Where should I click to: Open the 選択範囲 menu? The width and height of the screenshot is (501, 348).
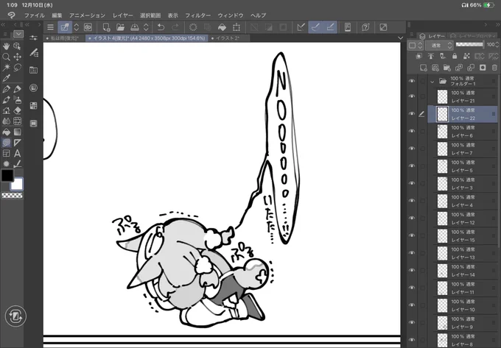[150, 15]
